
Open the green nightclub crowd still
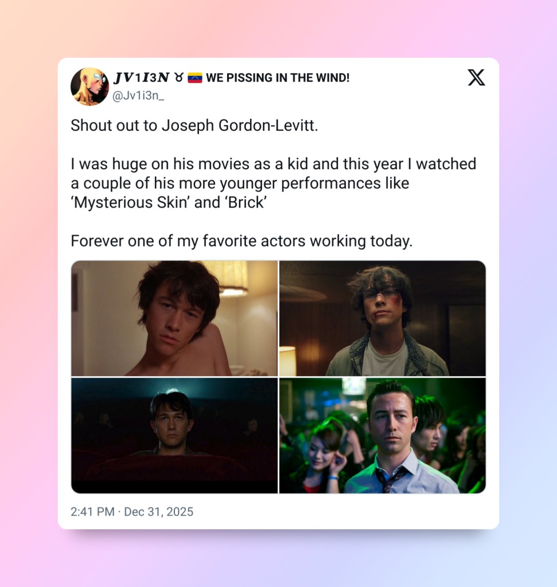(x=383, y=436)
